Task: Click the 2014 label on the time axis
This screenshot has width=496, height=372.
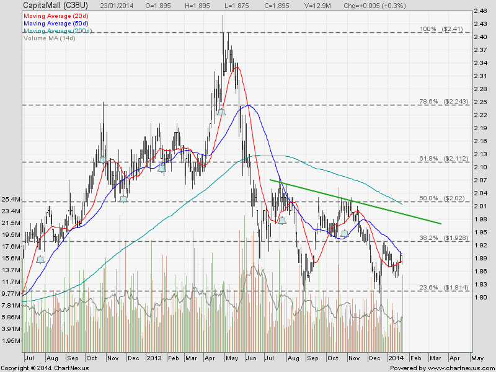Action: tap(396, 358)
